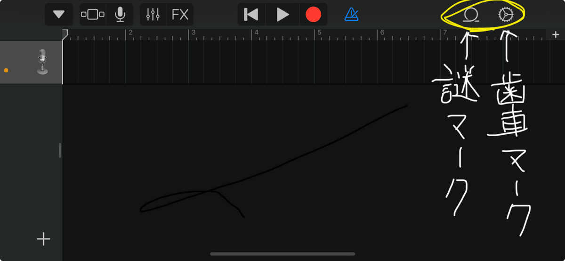565x261 pixels.
Task: Tap the orange dot on track header
Action: click(x=6, y=70)
